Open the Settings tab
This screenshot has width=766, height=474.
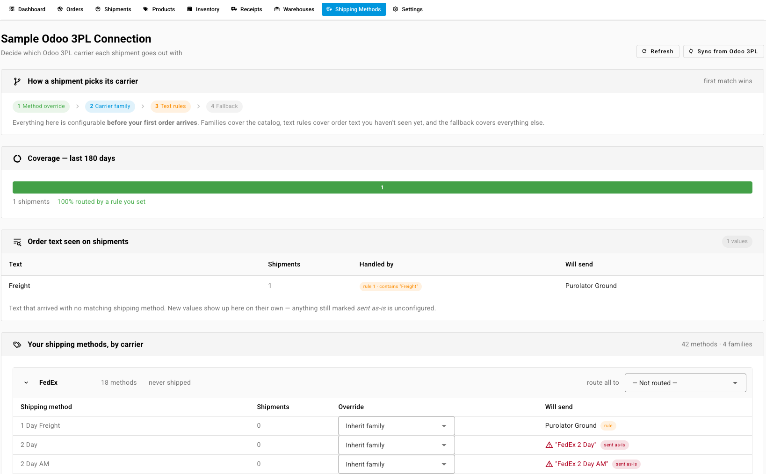pyautogui.click(x=407, y=9)
